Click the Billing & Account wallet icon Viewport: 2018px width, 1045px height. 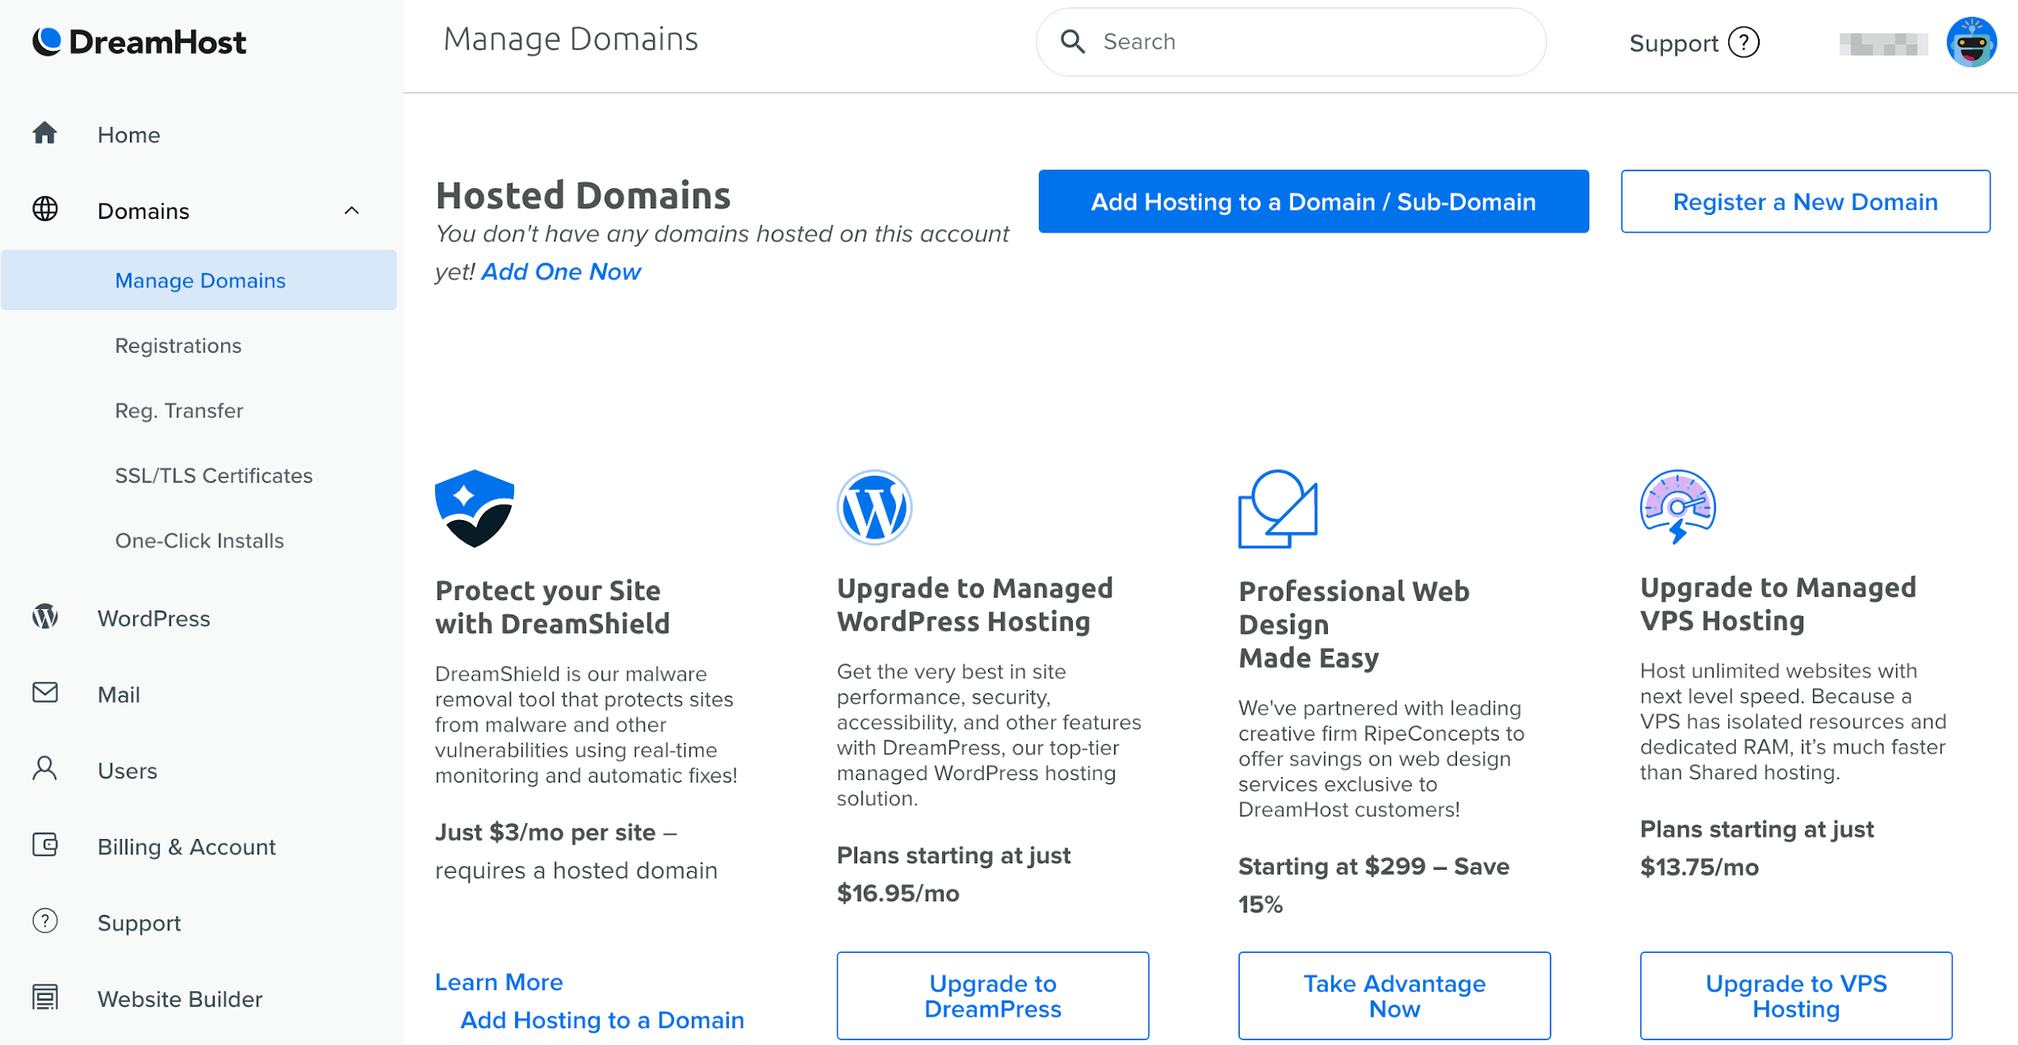click(45, 846)
